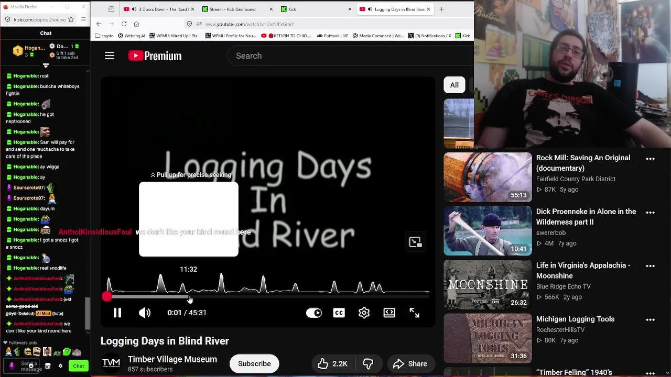Open the miniplayer icon on the video

(x=415, y=242)
